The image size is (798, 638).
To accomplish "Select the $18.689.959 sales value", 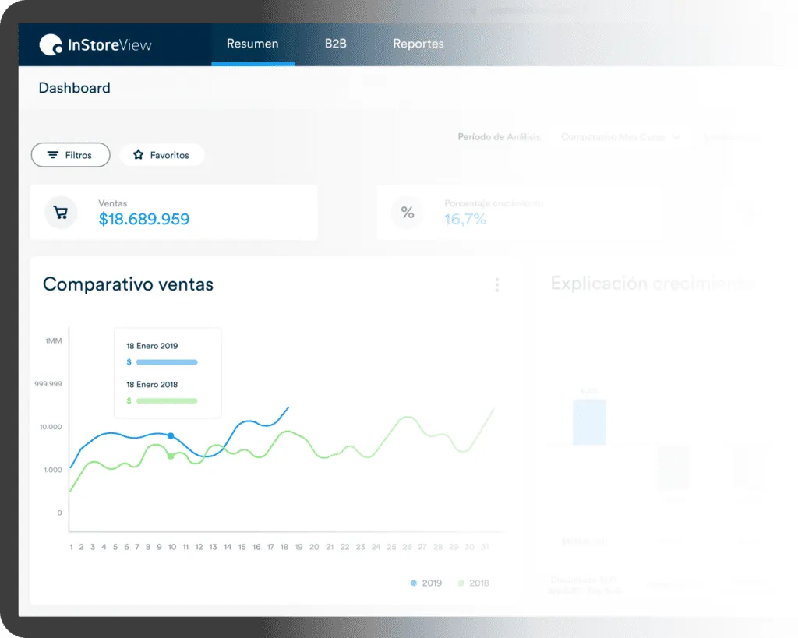I will (x=144, y=219).
